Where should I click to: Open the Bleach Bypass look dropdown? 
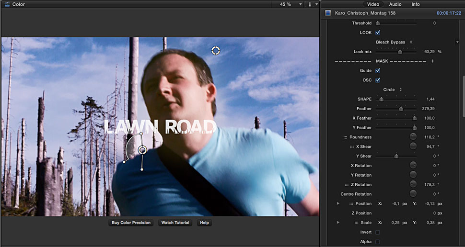(x=394, y=42)
